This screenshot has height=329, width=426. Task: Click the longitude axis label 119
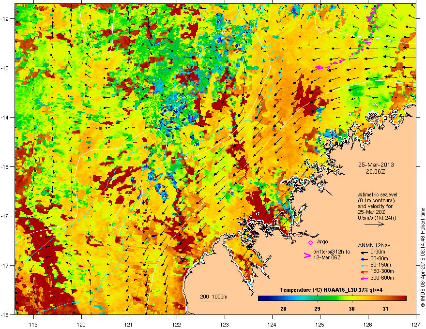pos(33,325)
